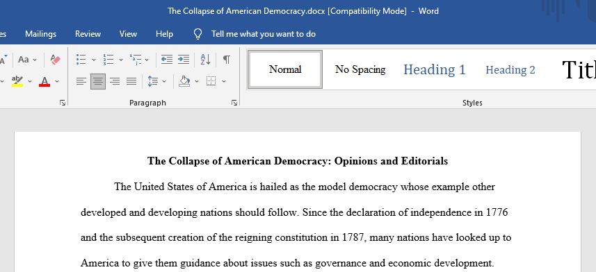Expand the line spacing dropdown arrow

pos(164,81)
